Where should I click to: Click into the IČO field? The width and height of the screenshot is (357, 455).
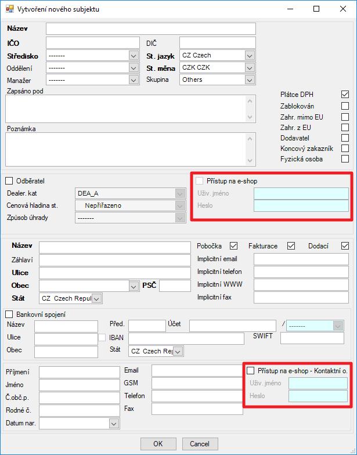pos(93,43)
